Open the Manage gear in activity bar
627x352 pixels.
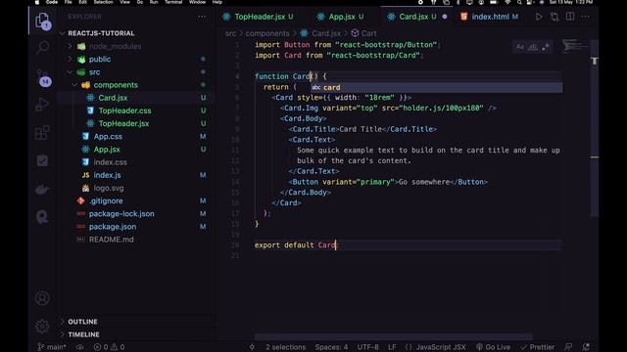point(42,327)
